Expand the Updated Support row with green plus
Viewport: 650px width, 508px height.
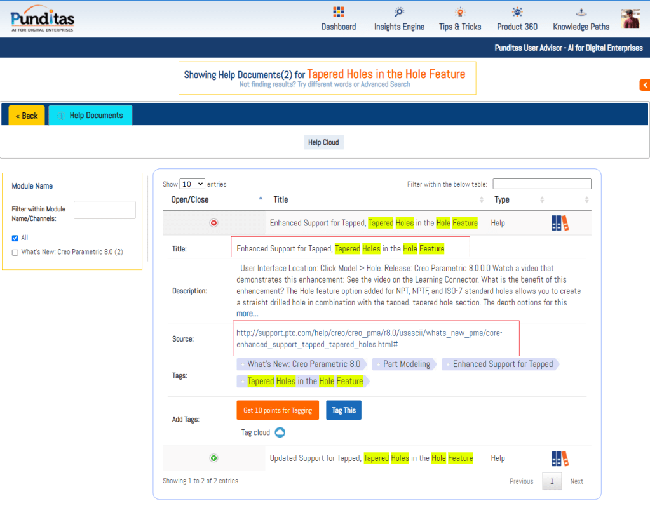point(213,458)
